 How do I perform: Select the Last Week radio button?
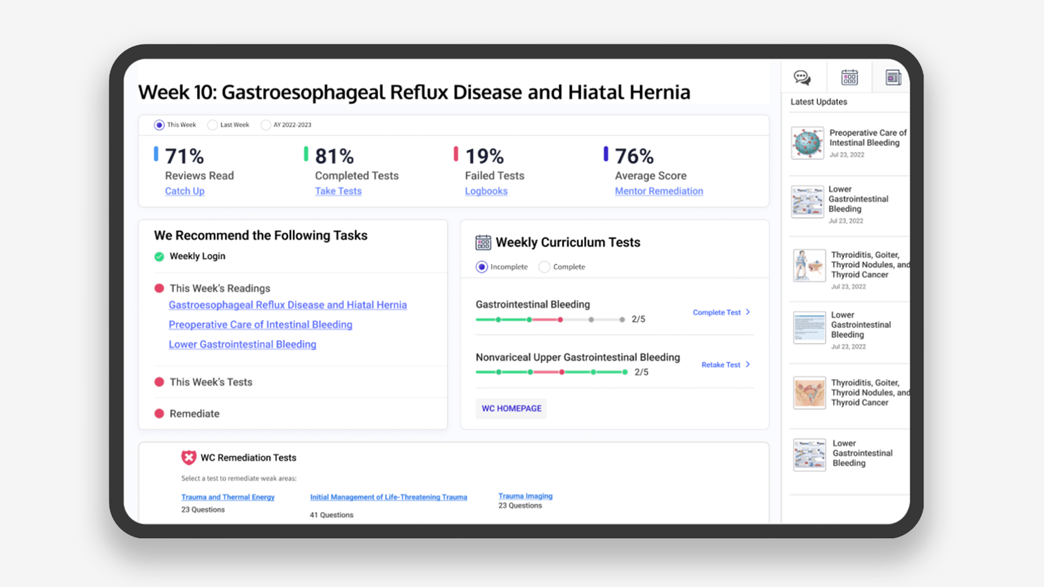tap(212, 125)
